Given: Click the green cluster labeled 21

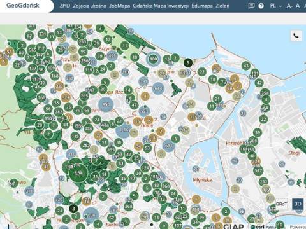Looking at the screenshot, I should [x=217, y=99].
